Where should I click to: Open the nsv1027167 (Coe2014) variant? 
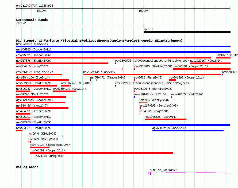pos(206,61)
